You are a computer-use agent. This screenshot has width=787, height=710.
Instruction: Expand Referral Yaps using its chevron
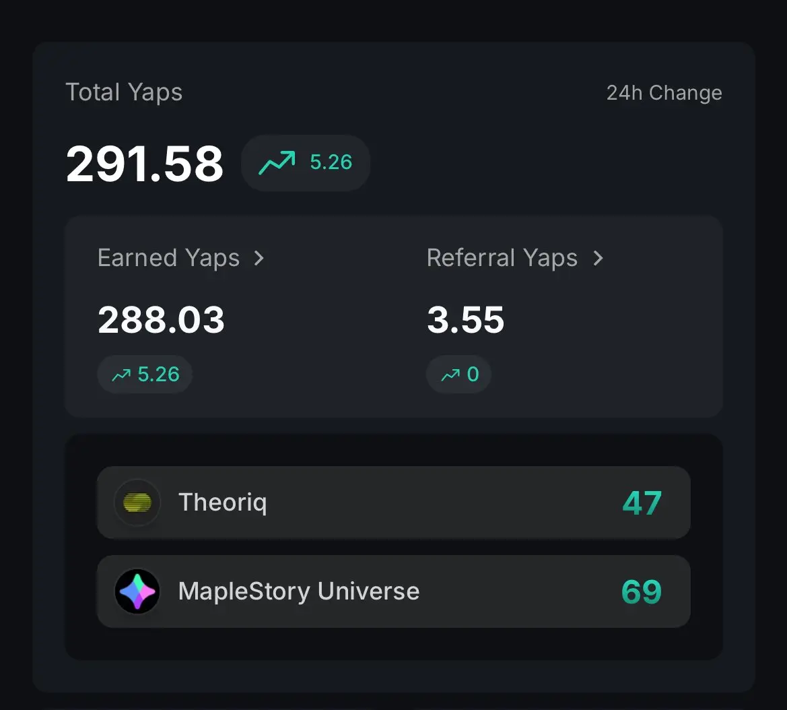(598, 258)
